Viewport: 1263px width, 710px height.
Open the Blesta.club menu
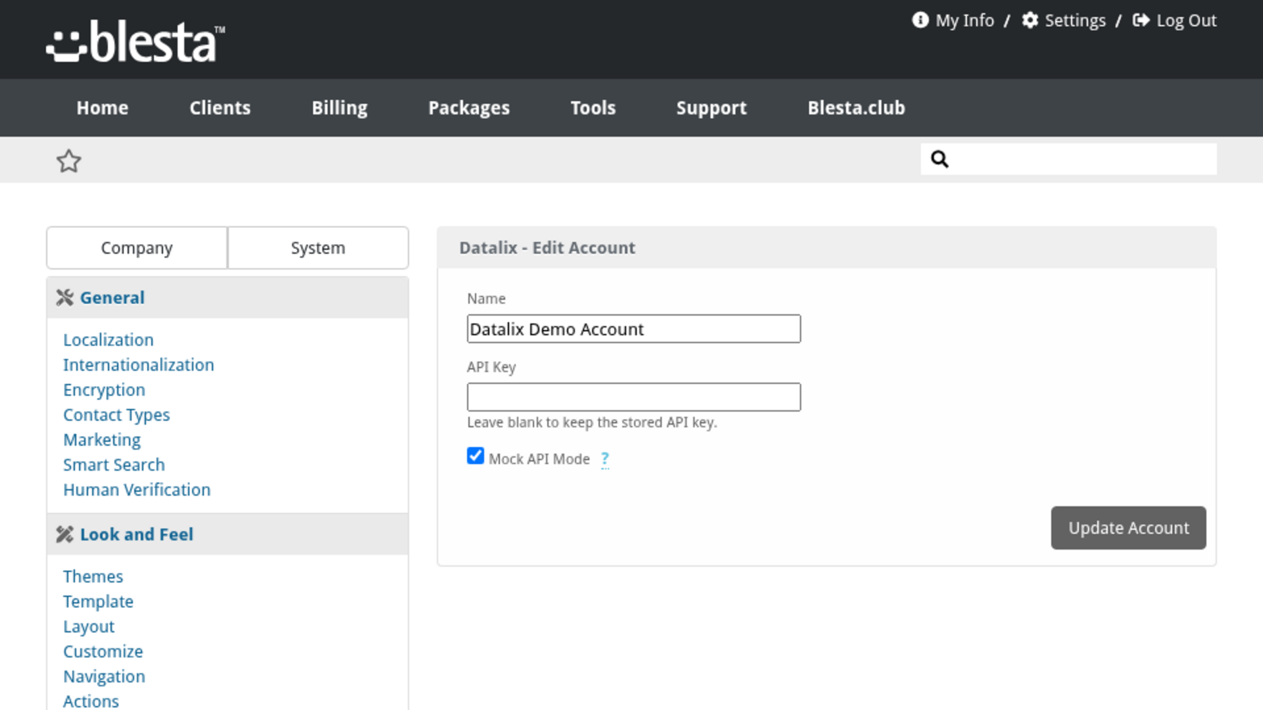pyautogui.click(x=856, y=108)
